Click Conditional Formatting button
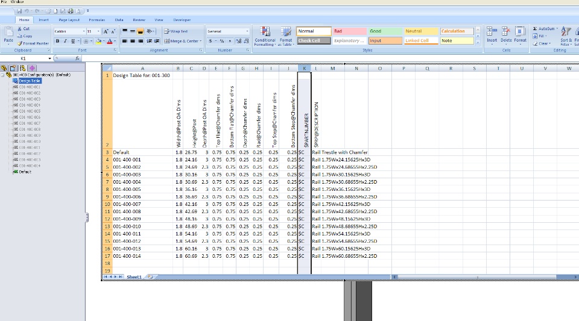The image size is (579, 321). pos(265,36)
